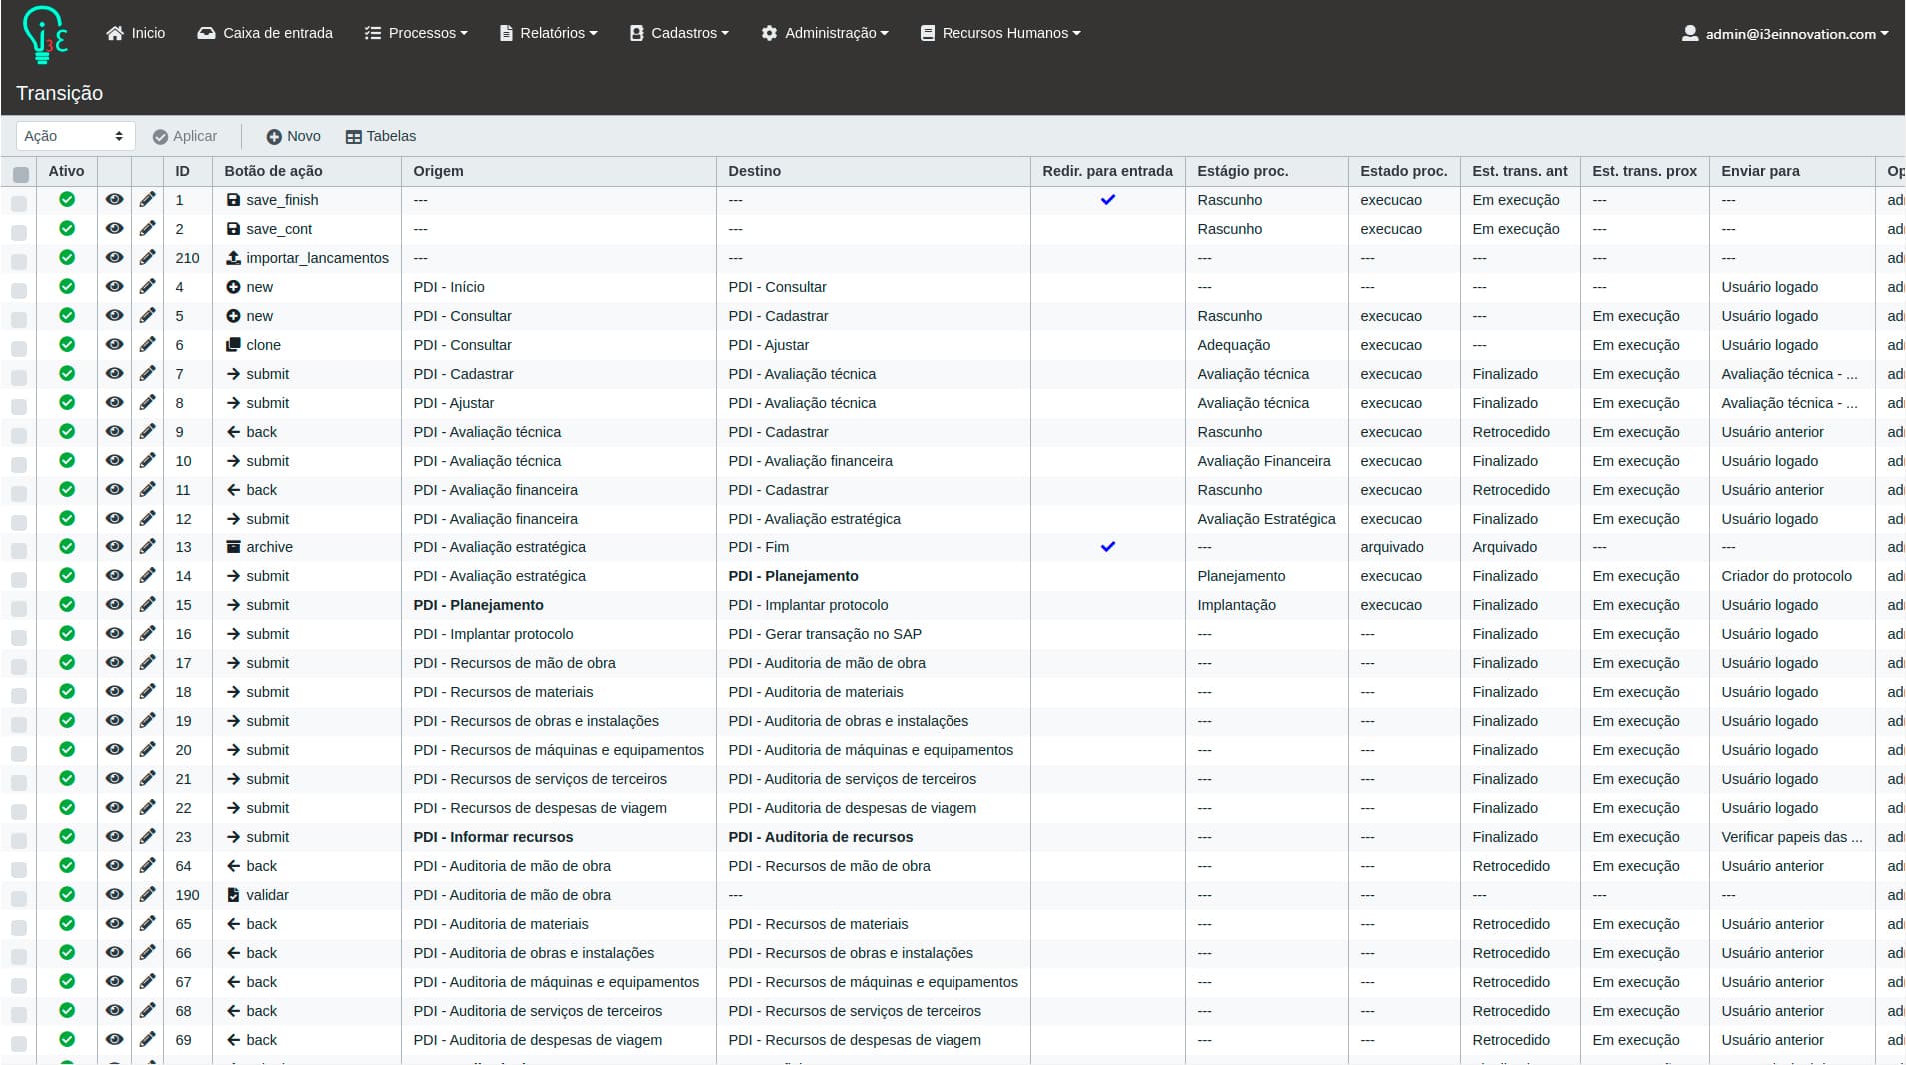
Task: Click the Aplicar button
Action: pos(185,136)
